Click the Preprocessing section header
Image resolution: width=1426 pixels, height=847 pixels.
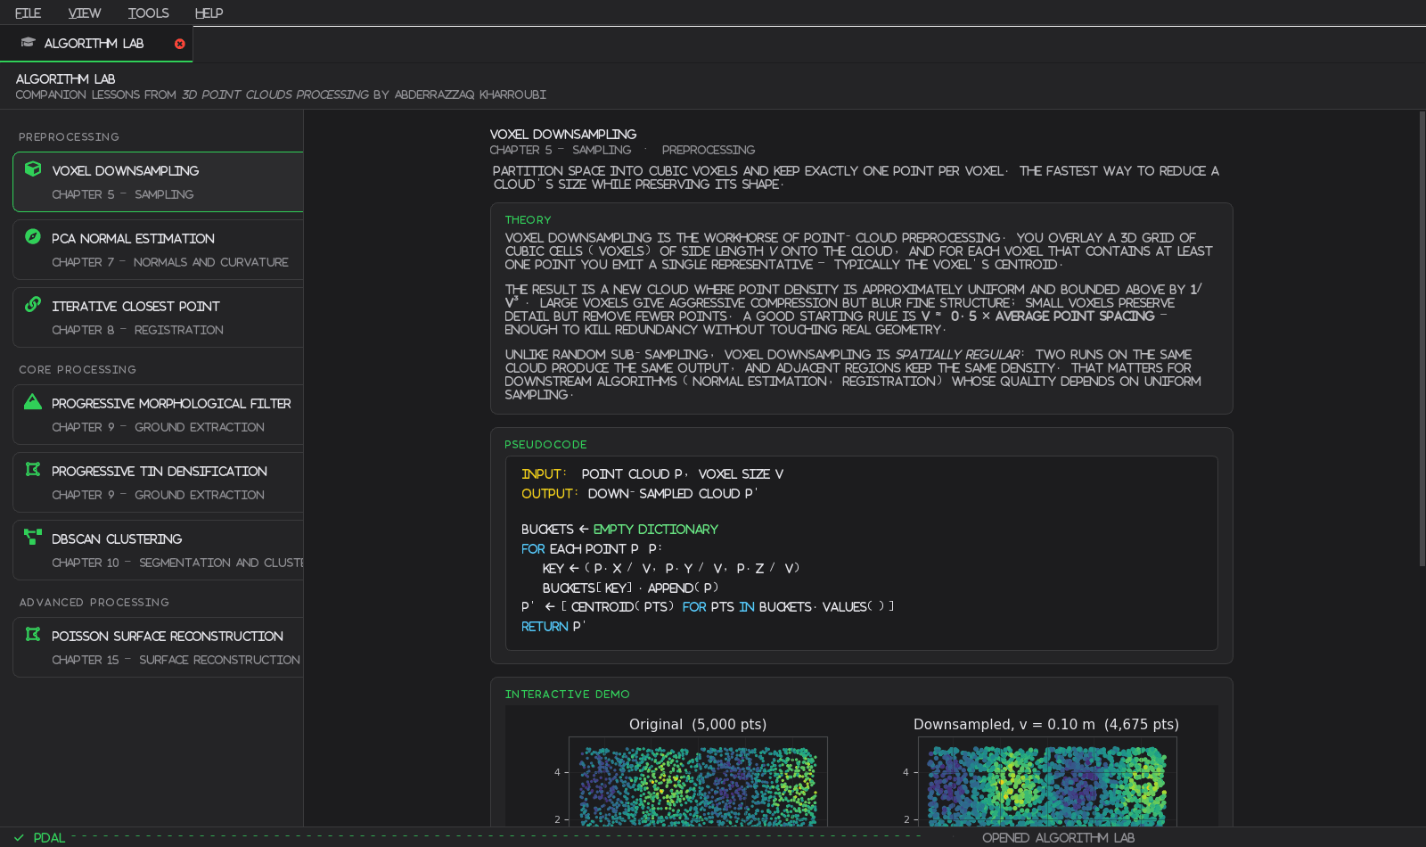point(69,137)
